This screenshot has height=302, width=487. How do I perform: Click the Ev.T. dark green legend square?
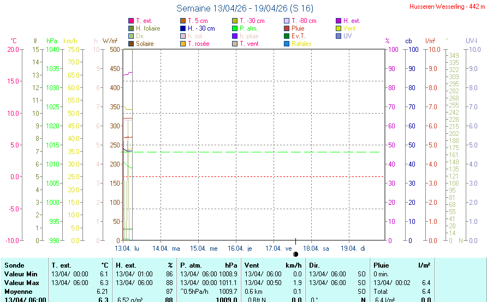click(287, 36)
